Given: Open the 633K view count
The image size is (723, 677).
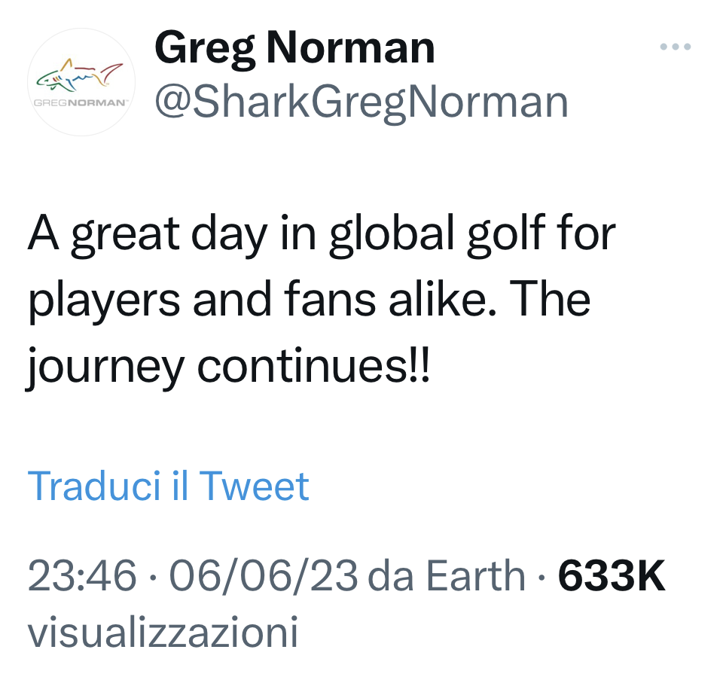Looking at the screenshot, I should click(612, 577).
